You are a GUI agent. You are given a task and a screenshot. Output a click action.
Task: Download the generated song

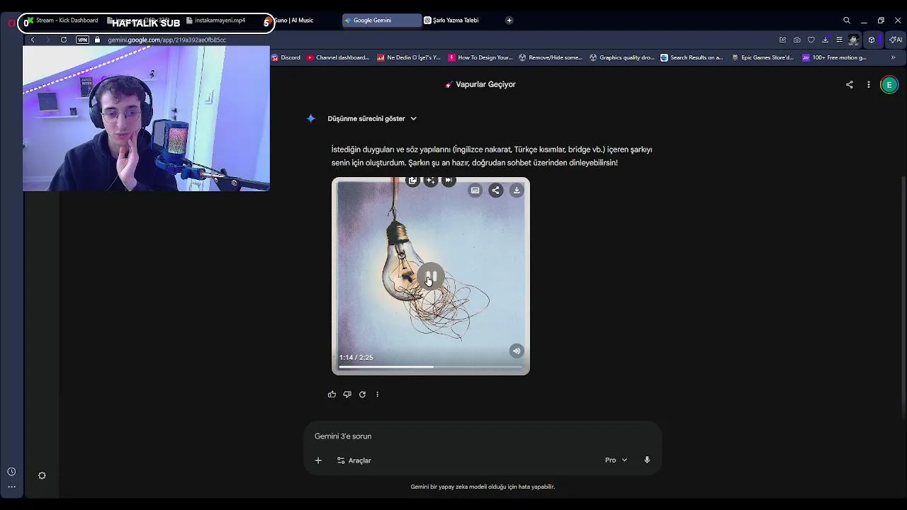[517, 190]
